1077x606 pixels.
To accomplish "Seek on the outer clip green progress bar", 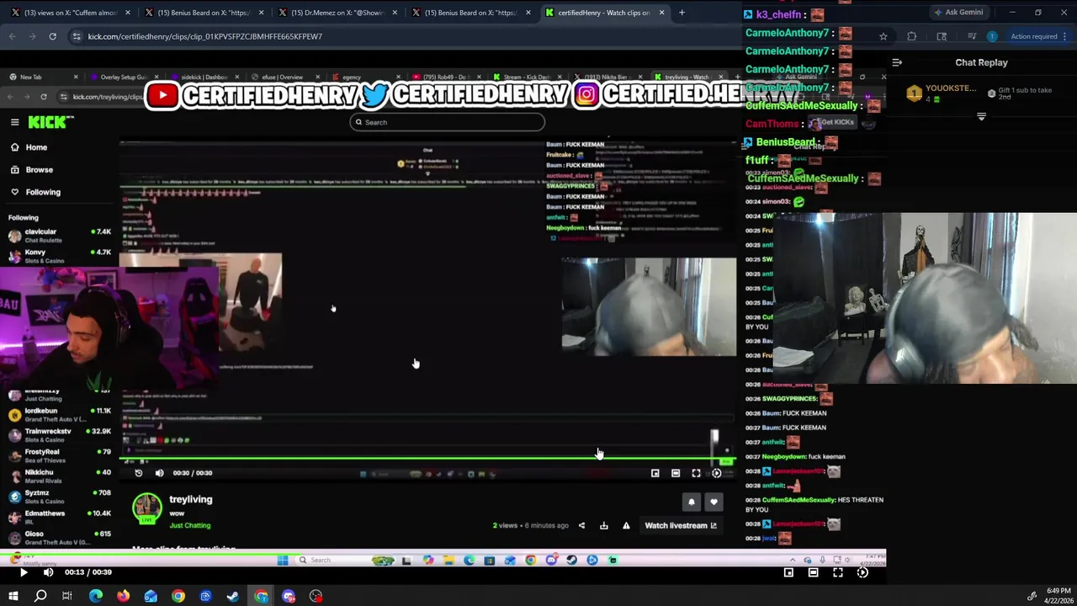I will click(443, 552).
